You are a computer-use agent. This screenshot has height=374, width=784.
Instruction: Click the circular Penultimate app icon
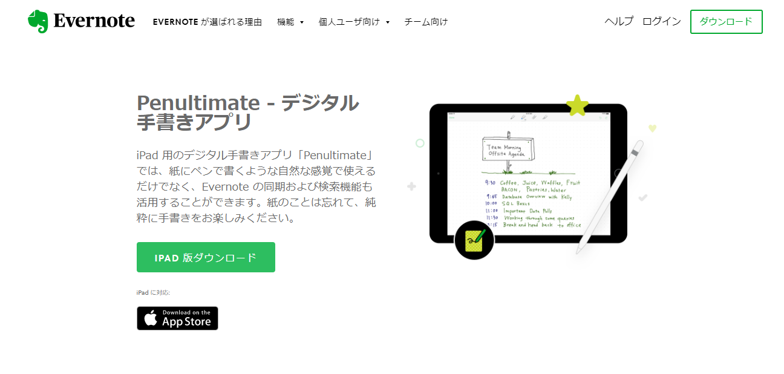pyautogui.click(x=474, y=240)
